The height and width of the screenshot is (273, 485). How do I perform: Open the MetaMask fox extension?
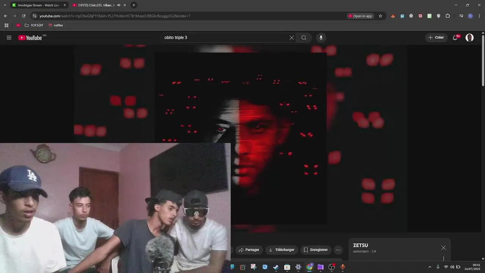[x=393, y=16]
